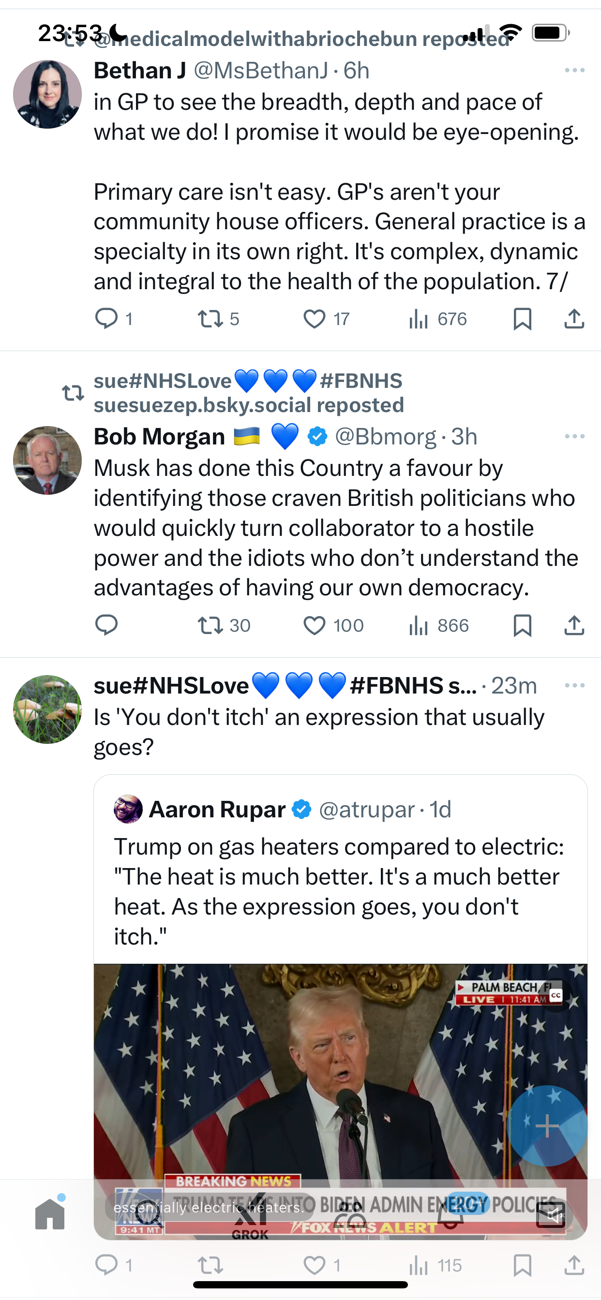Viewport: 601px width, 1300px height.
Task: Open @Bbmorg profile handle
Action: click(x=385, y=437)
